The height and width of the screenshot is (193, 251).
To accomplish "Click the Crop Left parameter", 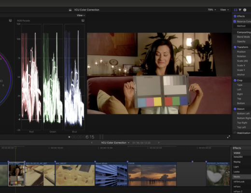I will 239,89.
